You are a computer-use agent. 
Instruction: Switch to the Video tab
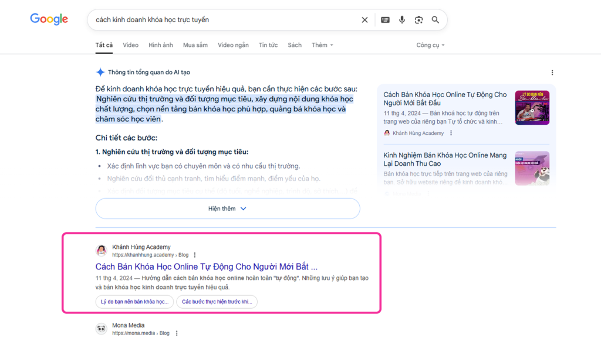(x=130, y=45)
